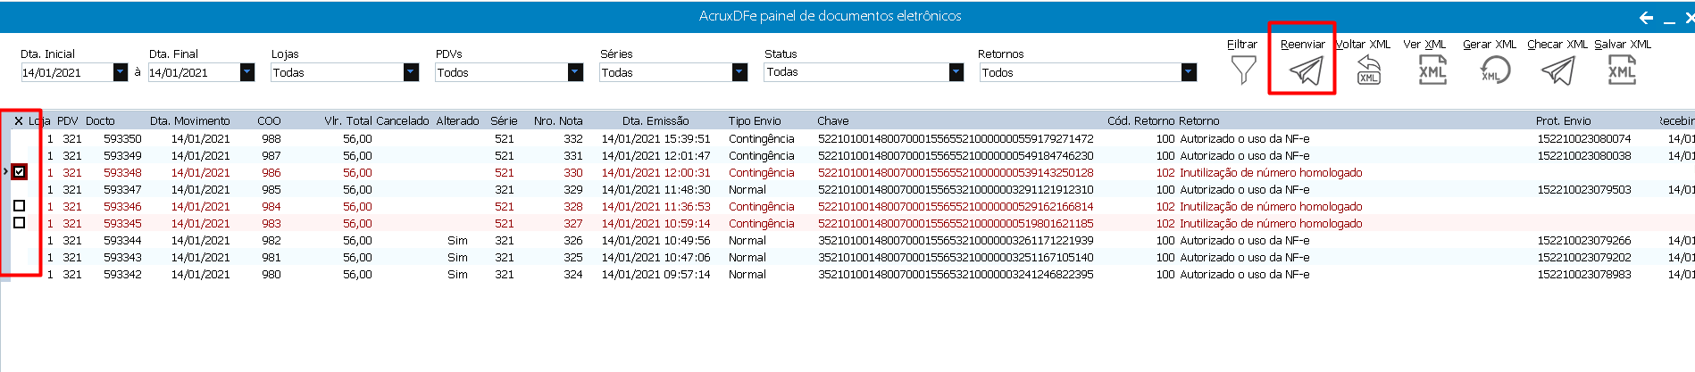Expand the Séries dropdown
Viewport: 1695px width, 372px height.
739,72
